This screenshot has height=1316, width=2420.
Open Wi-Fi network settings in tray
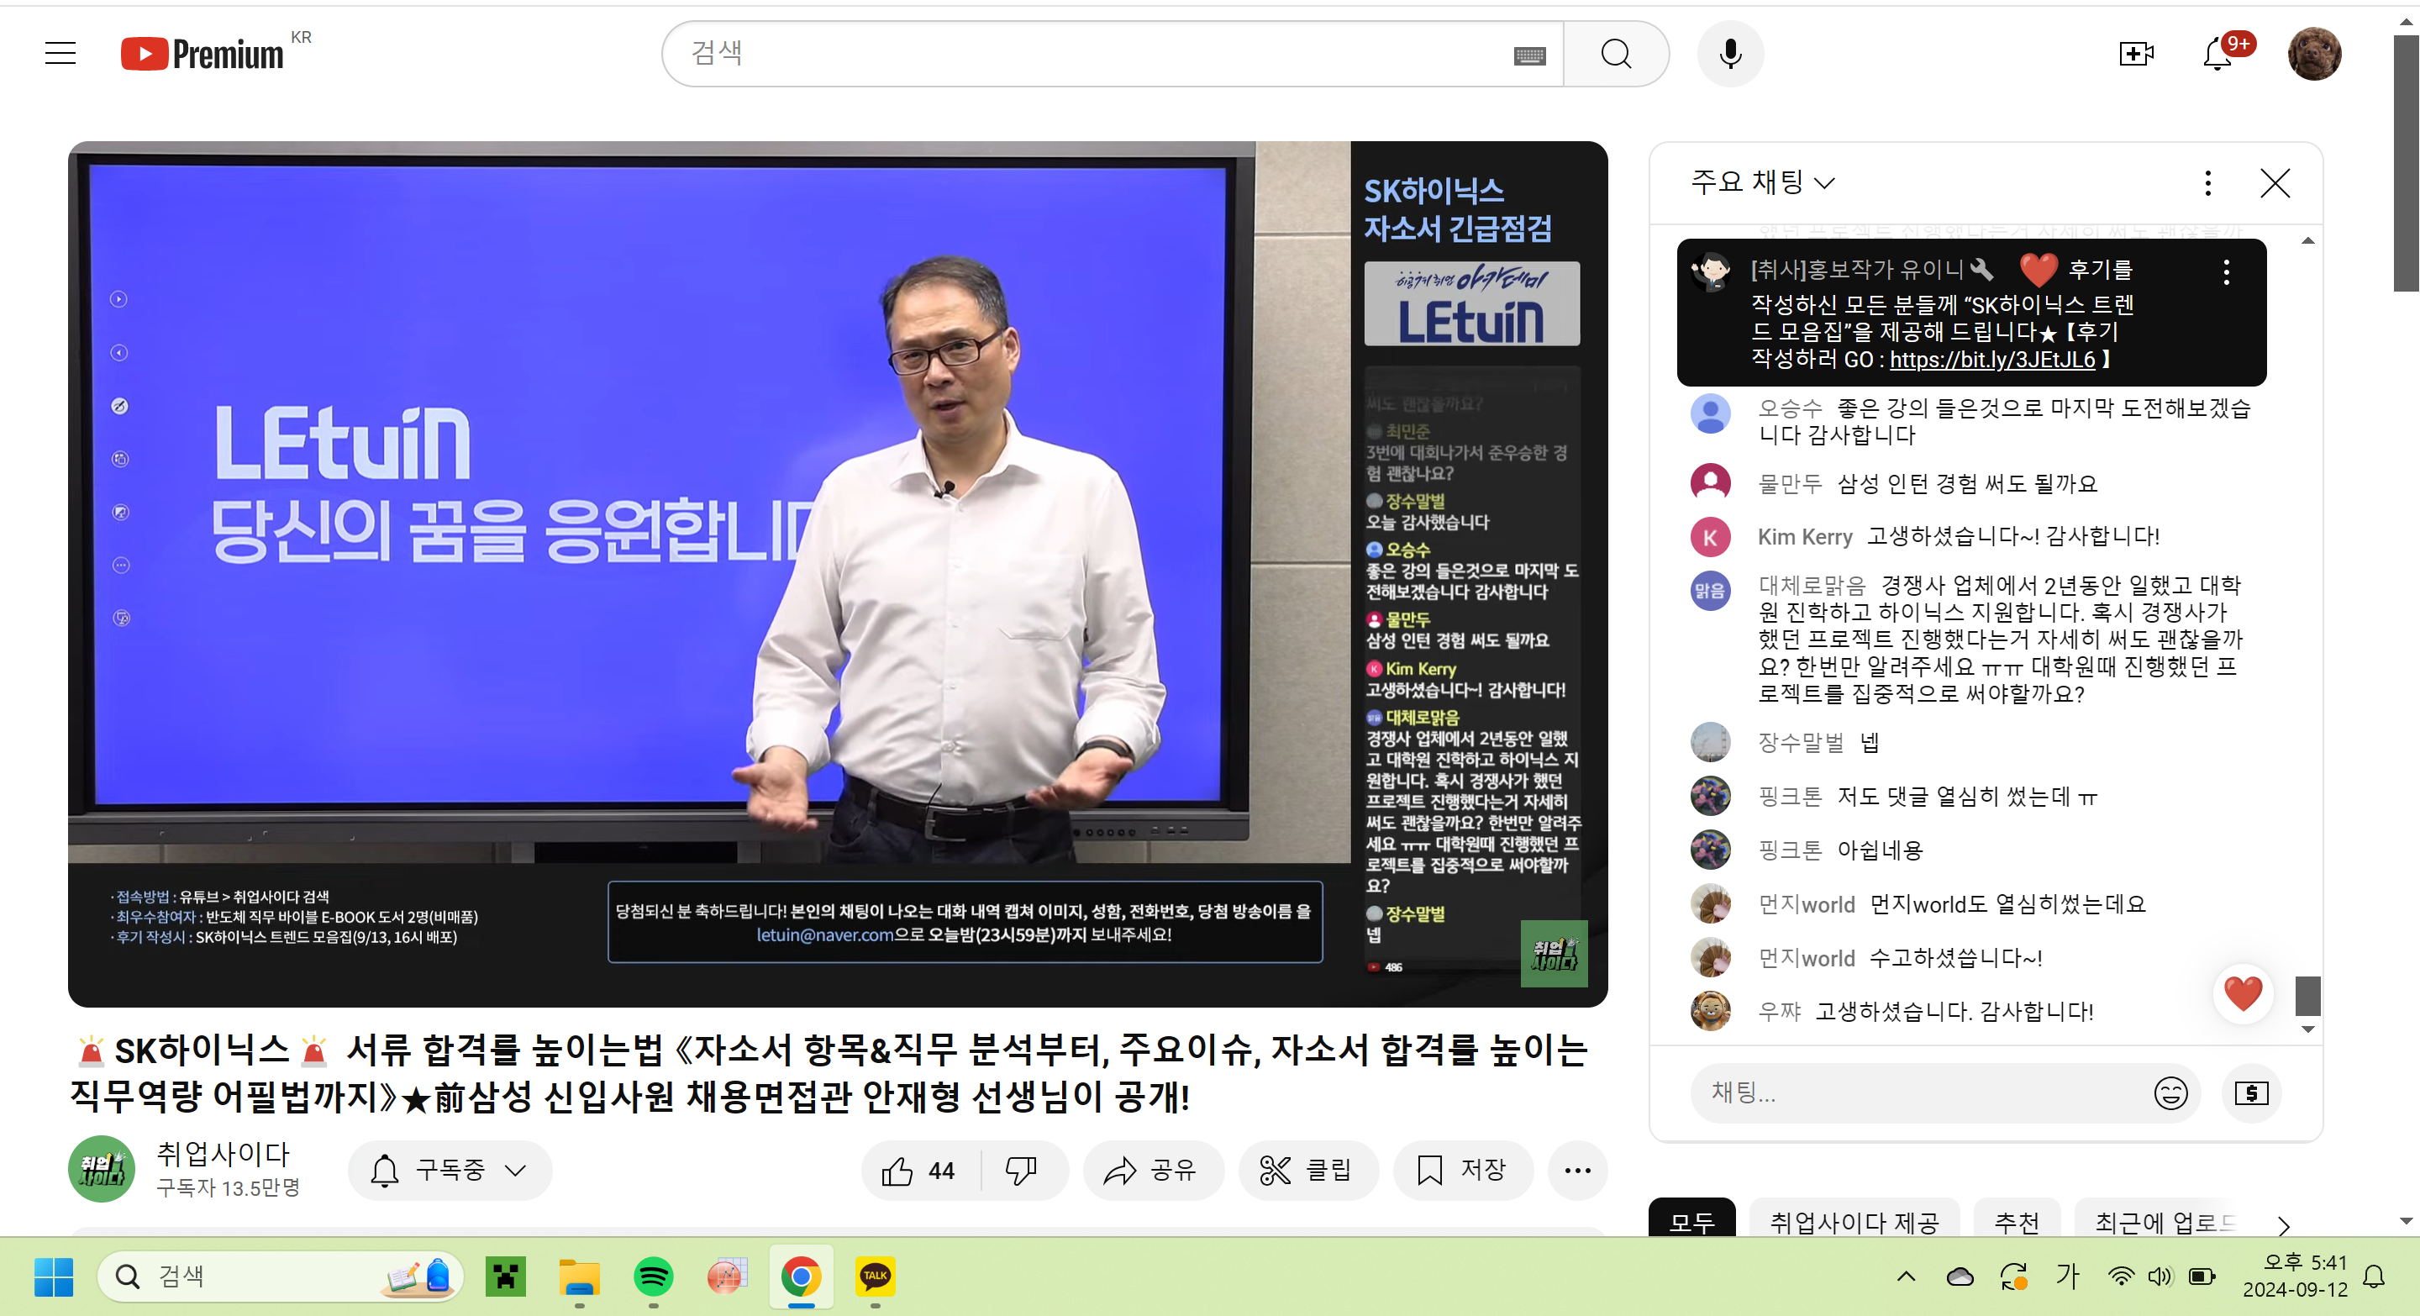point(2120,1277)
